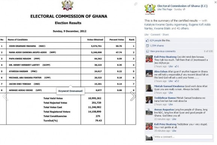Go to the previous photo arrow
This screenshot has width=217, height=145.
[x=5, y=96]
